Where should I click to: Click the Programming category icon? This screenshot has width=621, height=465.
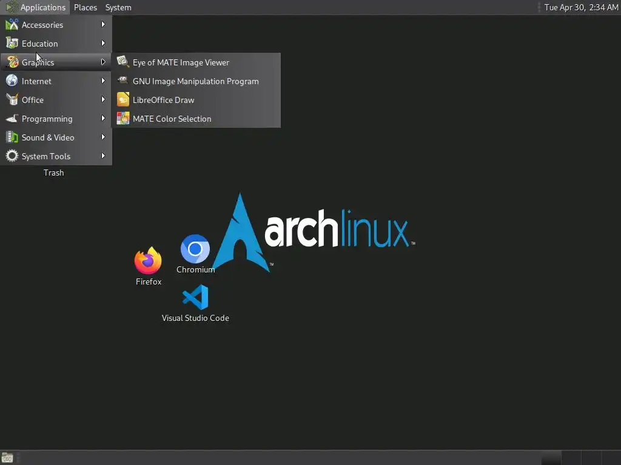click(x=12, y=118)
